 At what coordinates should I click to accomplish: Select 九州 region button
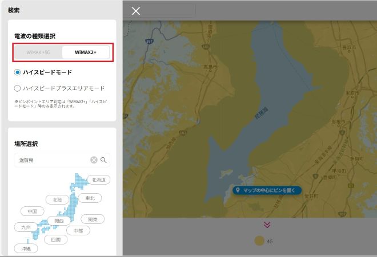[x=26, y=227]
